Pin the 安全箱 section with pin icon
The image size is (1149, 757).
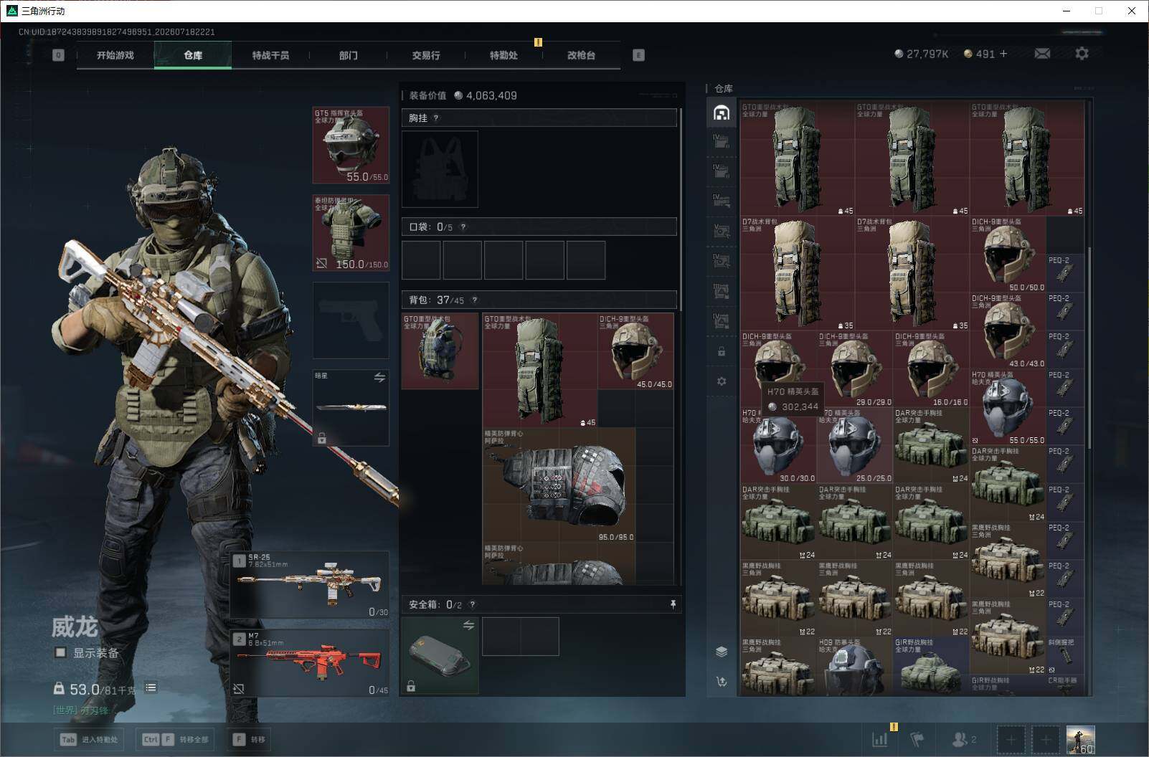click(673, 605)
